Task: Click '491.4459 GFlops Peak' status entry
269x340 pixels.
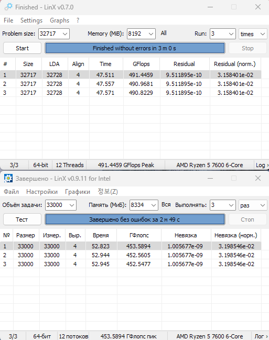Action: point(126,165)
